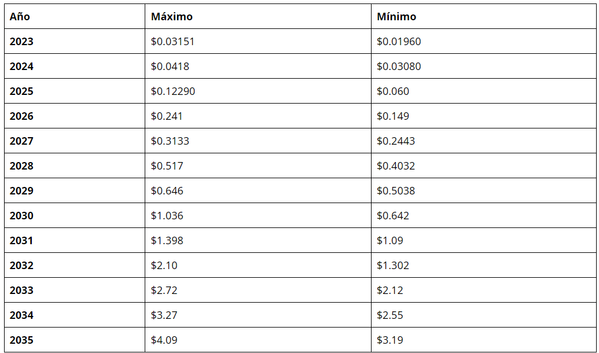The width and height of the screenshot is (599, 353).
Task: Click the $0.5038 minimum value
Action: pyautogui.click(x=395, y=191)
